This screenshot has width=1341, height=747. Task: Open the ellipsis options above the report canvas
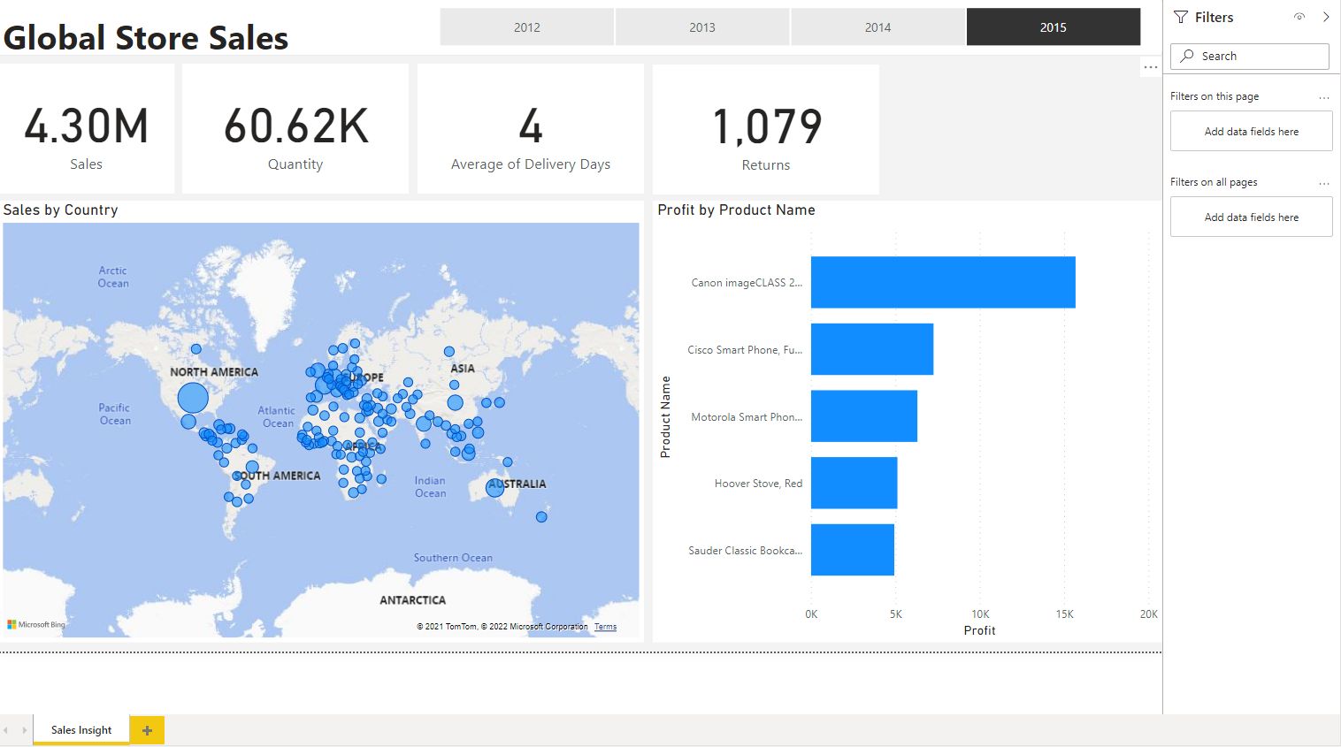pos(1151,66)
